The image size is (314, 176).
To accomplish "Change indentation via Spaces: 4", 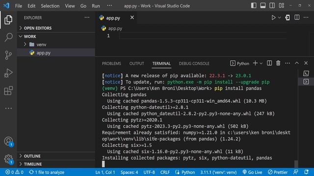I will pos(129,172).
